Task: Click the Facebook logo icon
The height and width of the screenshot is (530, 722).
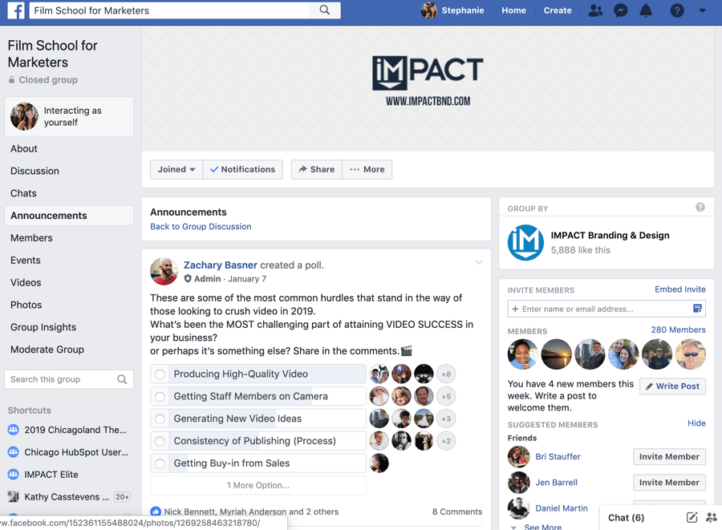Action: coord(16,10)
